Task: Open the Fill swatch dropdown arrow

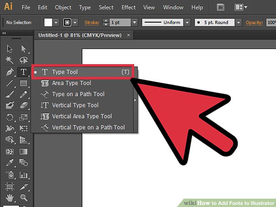Action: (x=56, y=22)
